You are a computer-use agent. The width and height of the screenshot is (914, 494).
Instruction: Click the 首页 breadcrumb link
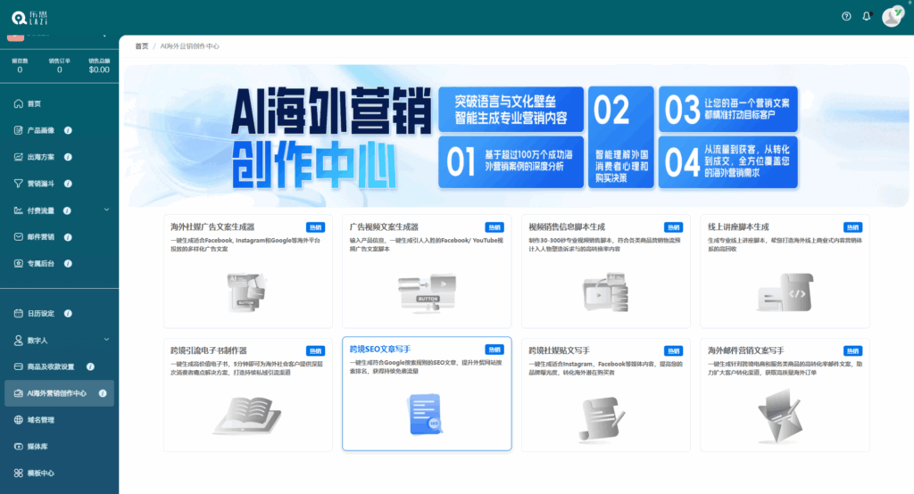[142, 45]
